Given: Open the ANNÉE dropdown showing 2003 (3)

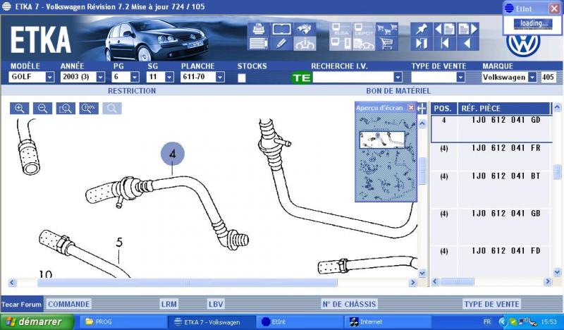Looking at the screenshot, I should tap(101, 77).
